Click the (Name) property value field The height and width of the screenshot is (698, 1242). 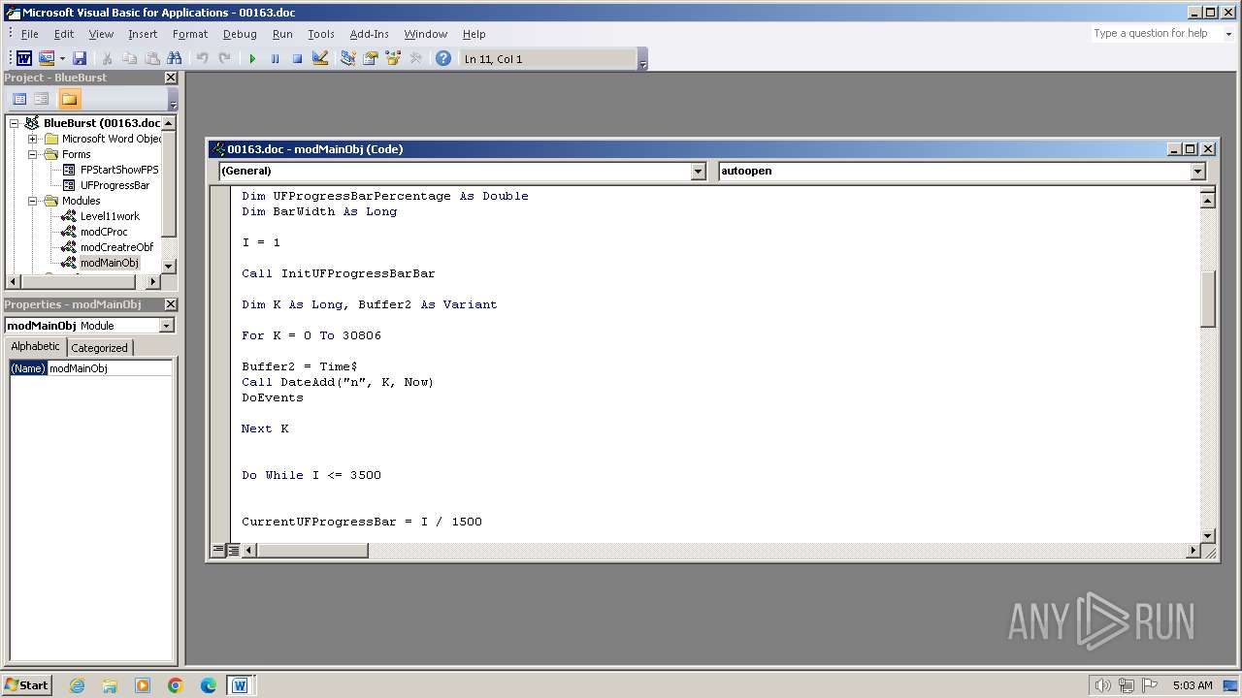(x=110, y=368)
